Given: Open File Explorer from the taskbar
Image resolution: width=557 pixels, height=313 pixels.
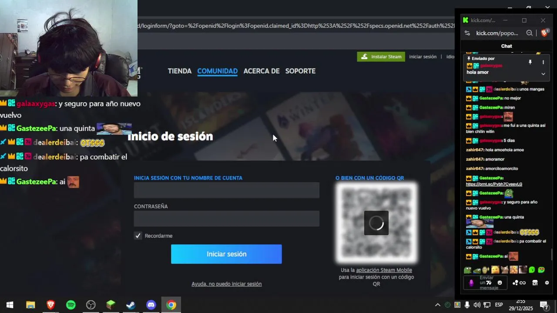Looking at the screenshot, I should click(30, 305).
